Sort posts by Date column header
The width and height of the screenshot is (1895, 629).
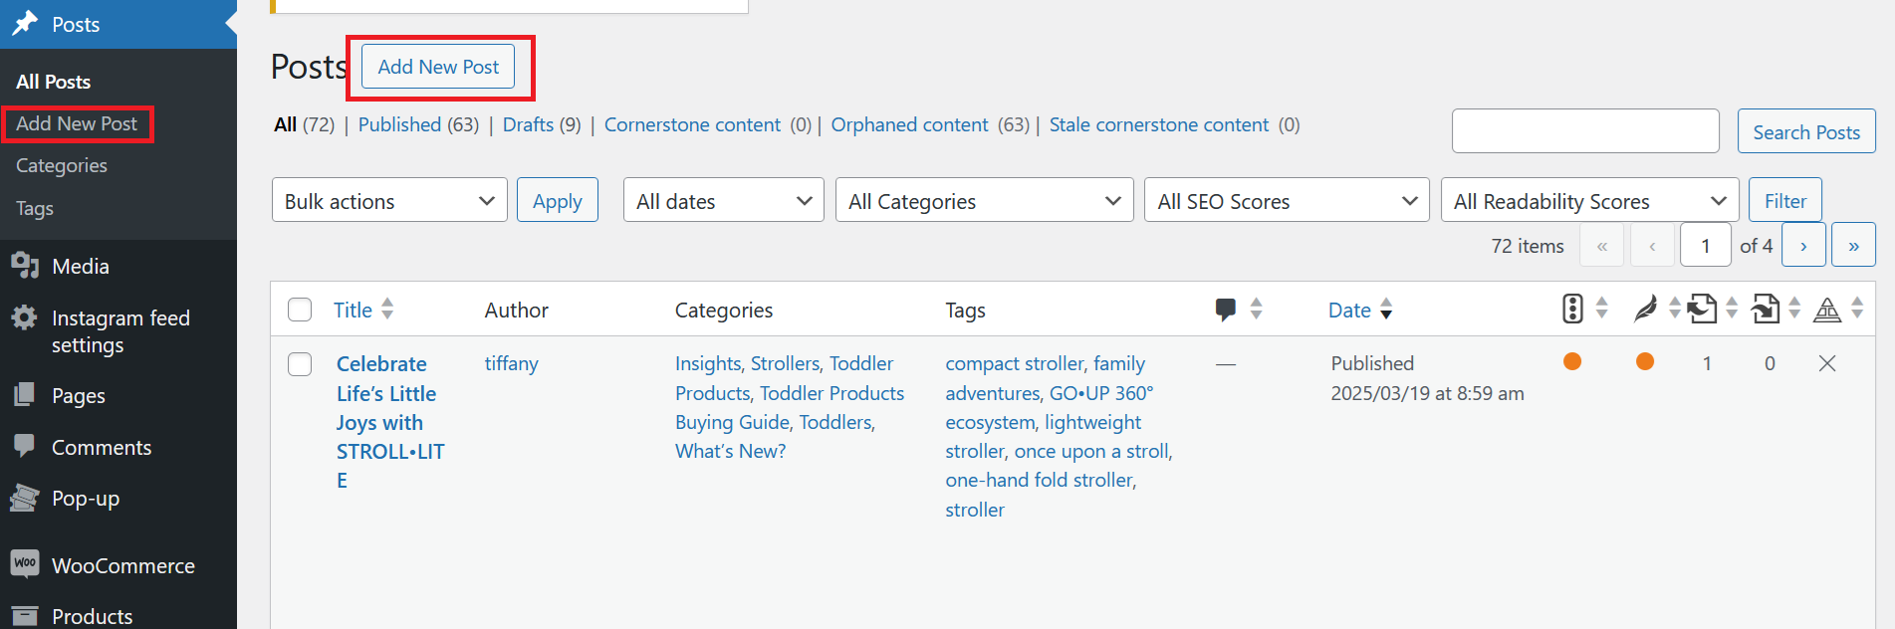pyautogui.click(x=1349, y=310)
